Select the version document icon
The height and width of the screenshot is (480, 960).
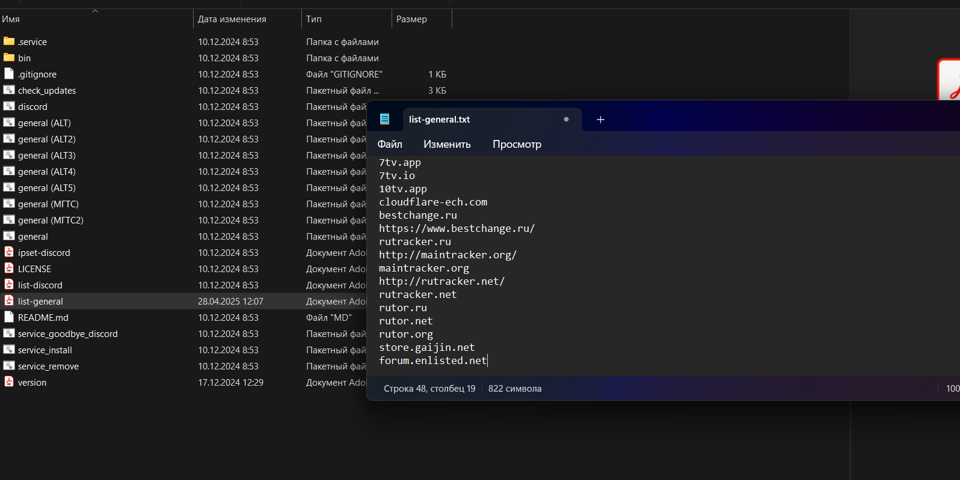9,382
